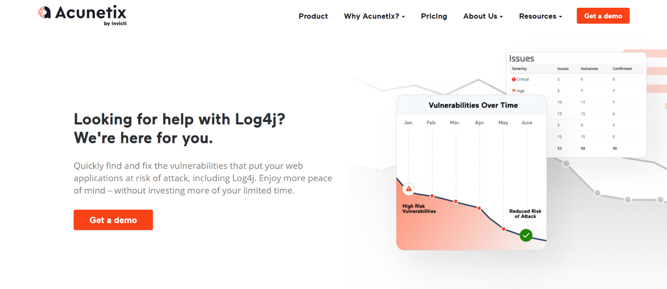Viewport: 667px width, 289px height.
Task: Open the Product menu item
Action: tap(313, 16)
